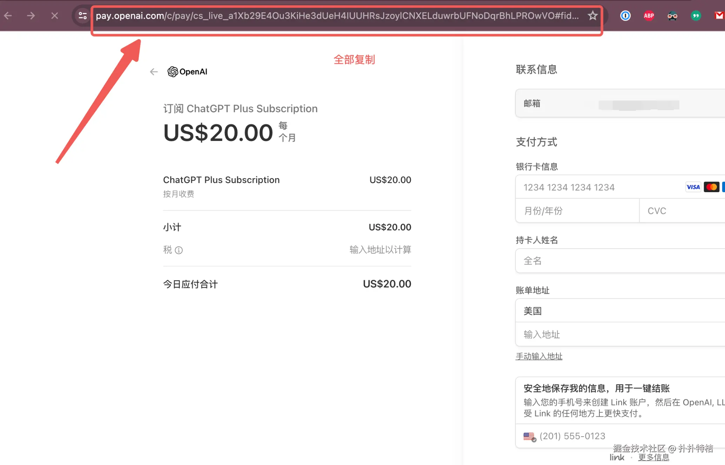The width and height of the screenshot is (725, 465).
Task: Click the green quote extension icon
Action: tap(696, 16)
